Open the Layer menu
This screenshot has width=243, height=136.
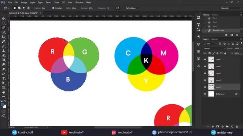(x=32, y=3)
